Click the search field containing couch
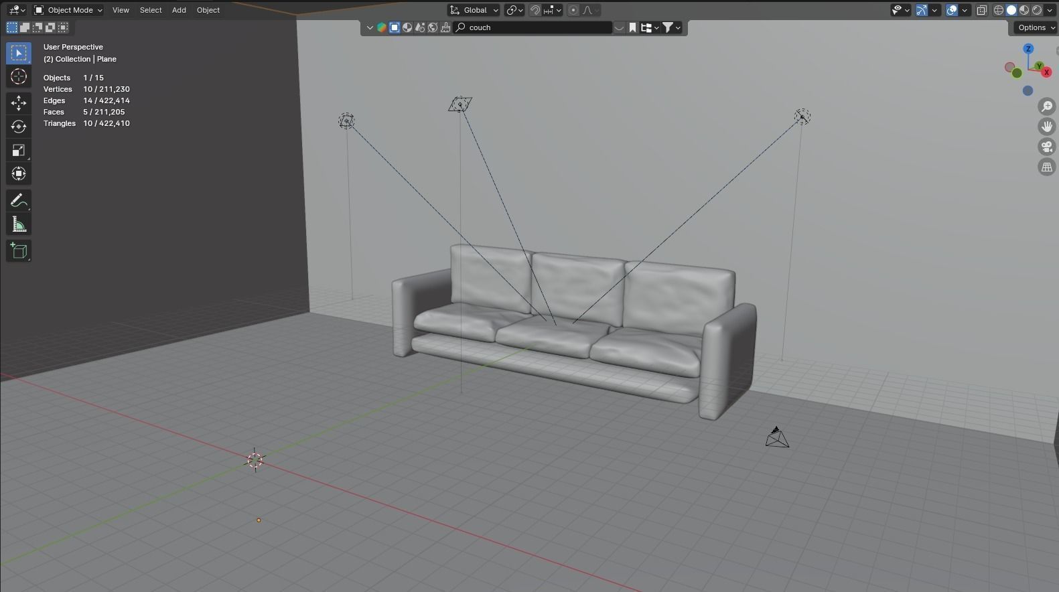 coord(533,27)
